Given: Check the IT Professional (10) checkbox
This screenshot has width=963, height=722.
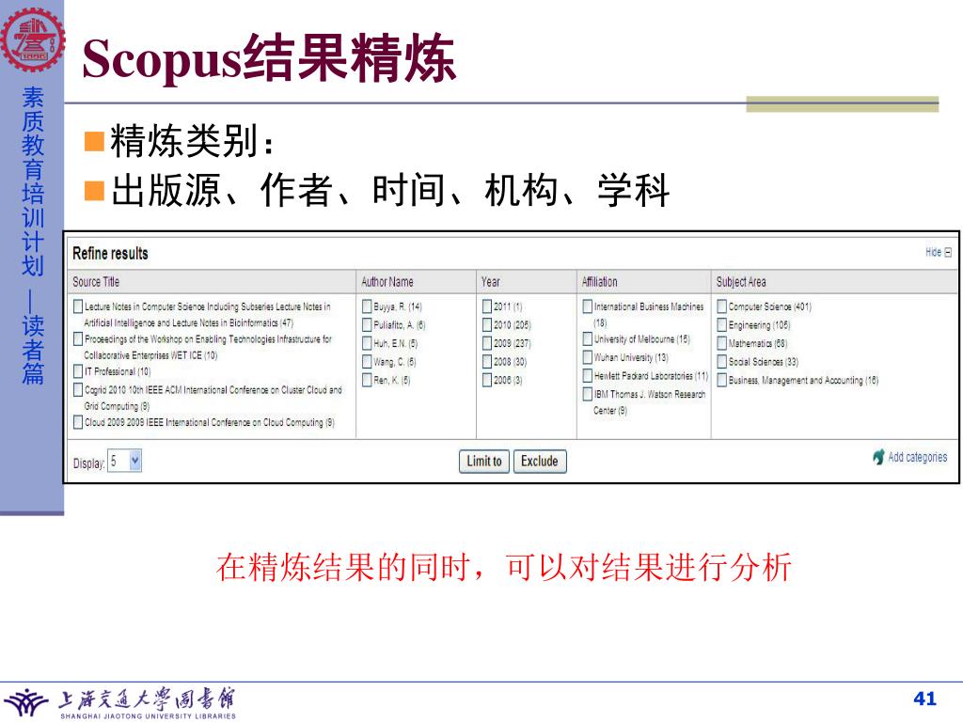Looking at the screenshot, I should [x=78, y=370].
